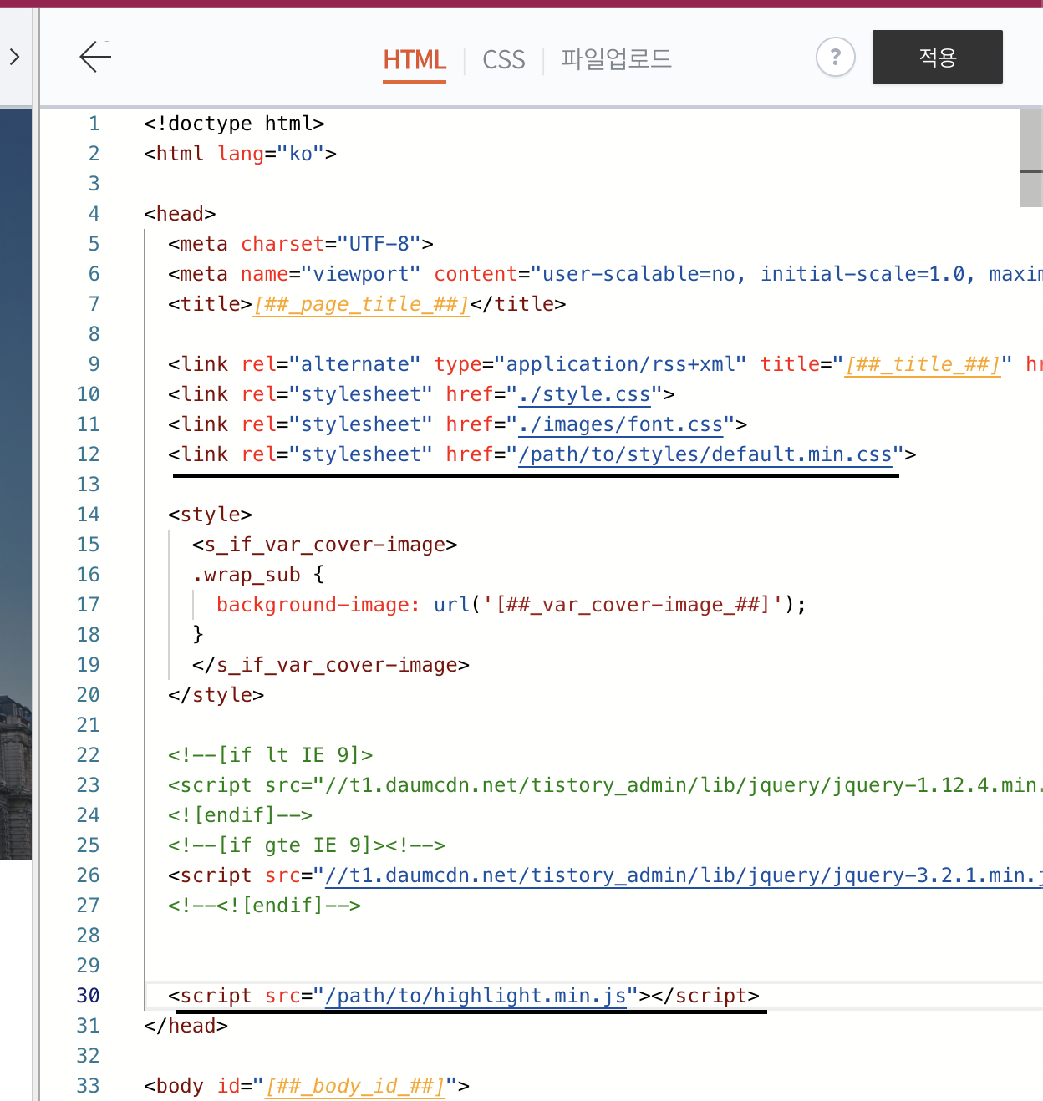Click line number 33 in gutter
The height and width of the screenshot is (1101, 1043).
pos(88,1086)
